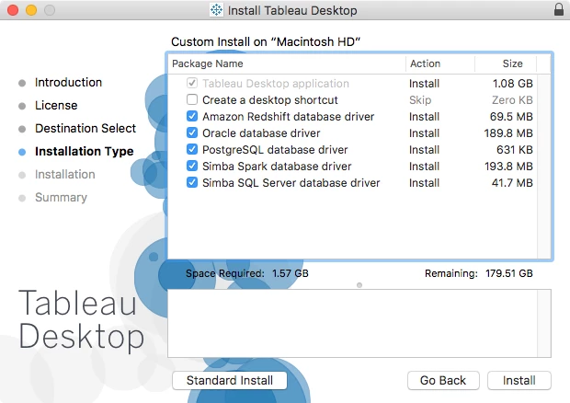This screenshot has width=570, height=403.
Task: Toggle Tableau Desktop application checkbox
Action: [192, 83]
